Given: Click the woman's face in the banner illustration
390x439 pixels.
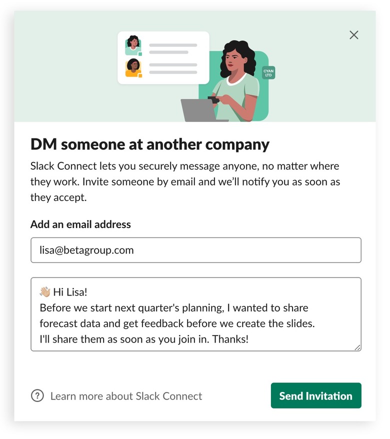Looking at the screenshot, I should pos(234,61).
